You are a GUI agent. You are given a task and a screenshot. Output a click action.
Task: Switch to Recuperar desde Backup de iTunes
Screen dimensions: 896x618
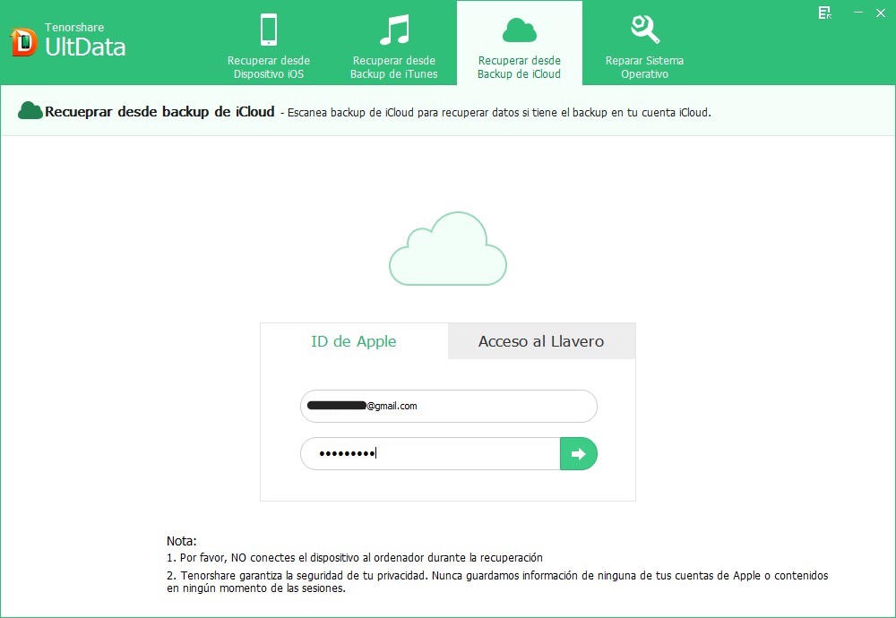[393, 43]
